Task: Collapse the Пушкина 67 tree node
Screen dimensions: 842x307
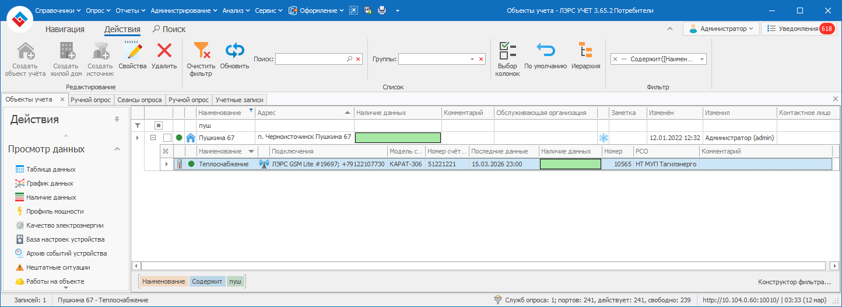Action: (153, 138)
